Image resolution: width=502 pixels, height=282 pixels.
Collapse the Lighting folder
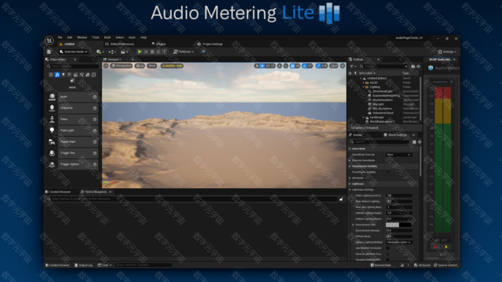(364, 87)
